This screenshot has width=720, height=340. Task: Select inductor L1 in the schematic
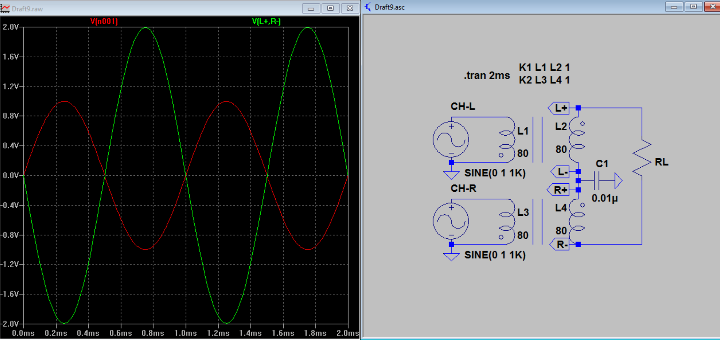point(507,139)
